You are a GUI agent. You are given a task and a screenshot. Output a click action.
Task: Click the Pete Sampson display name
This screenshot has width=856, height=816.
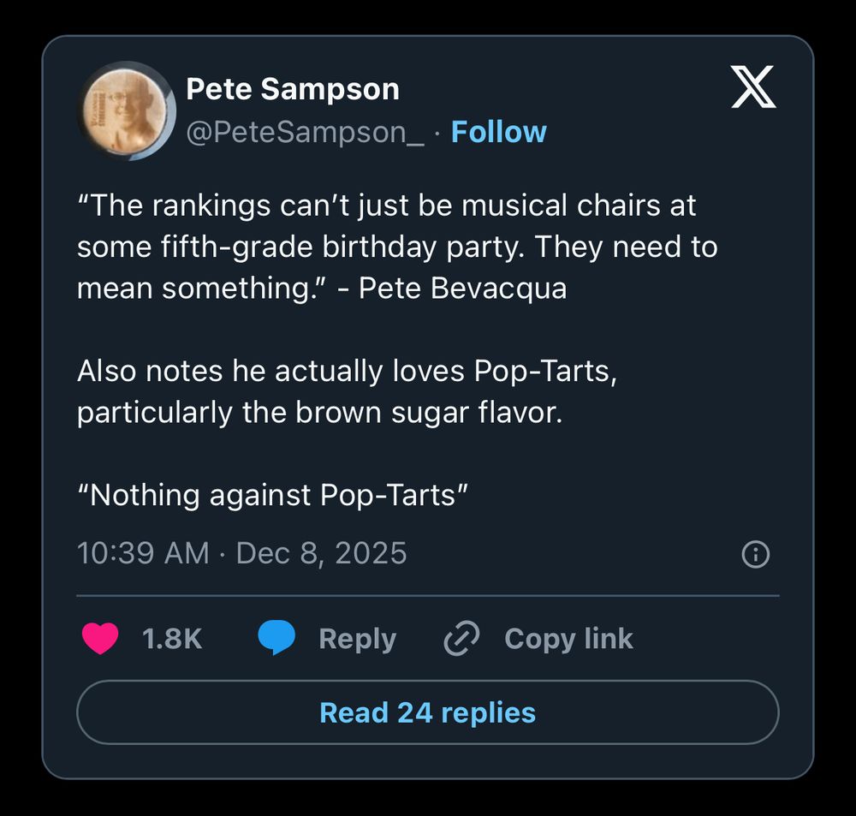tap(293, 88)
